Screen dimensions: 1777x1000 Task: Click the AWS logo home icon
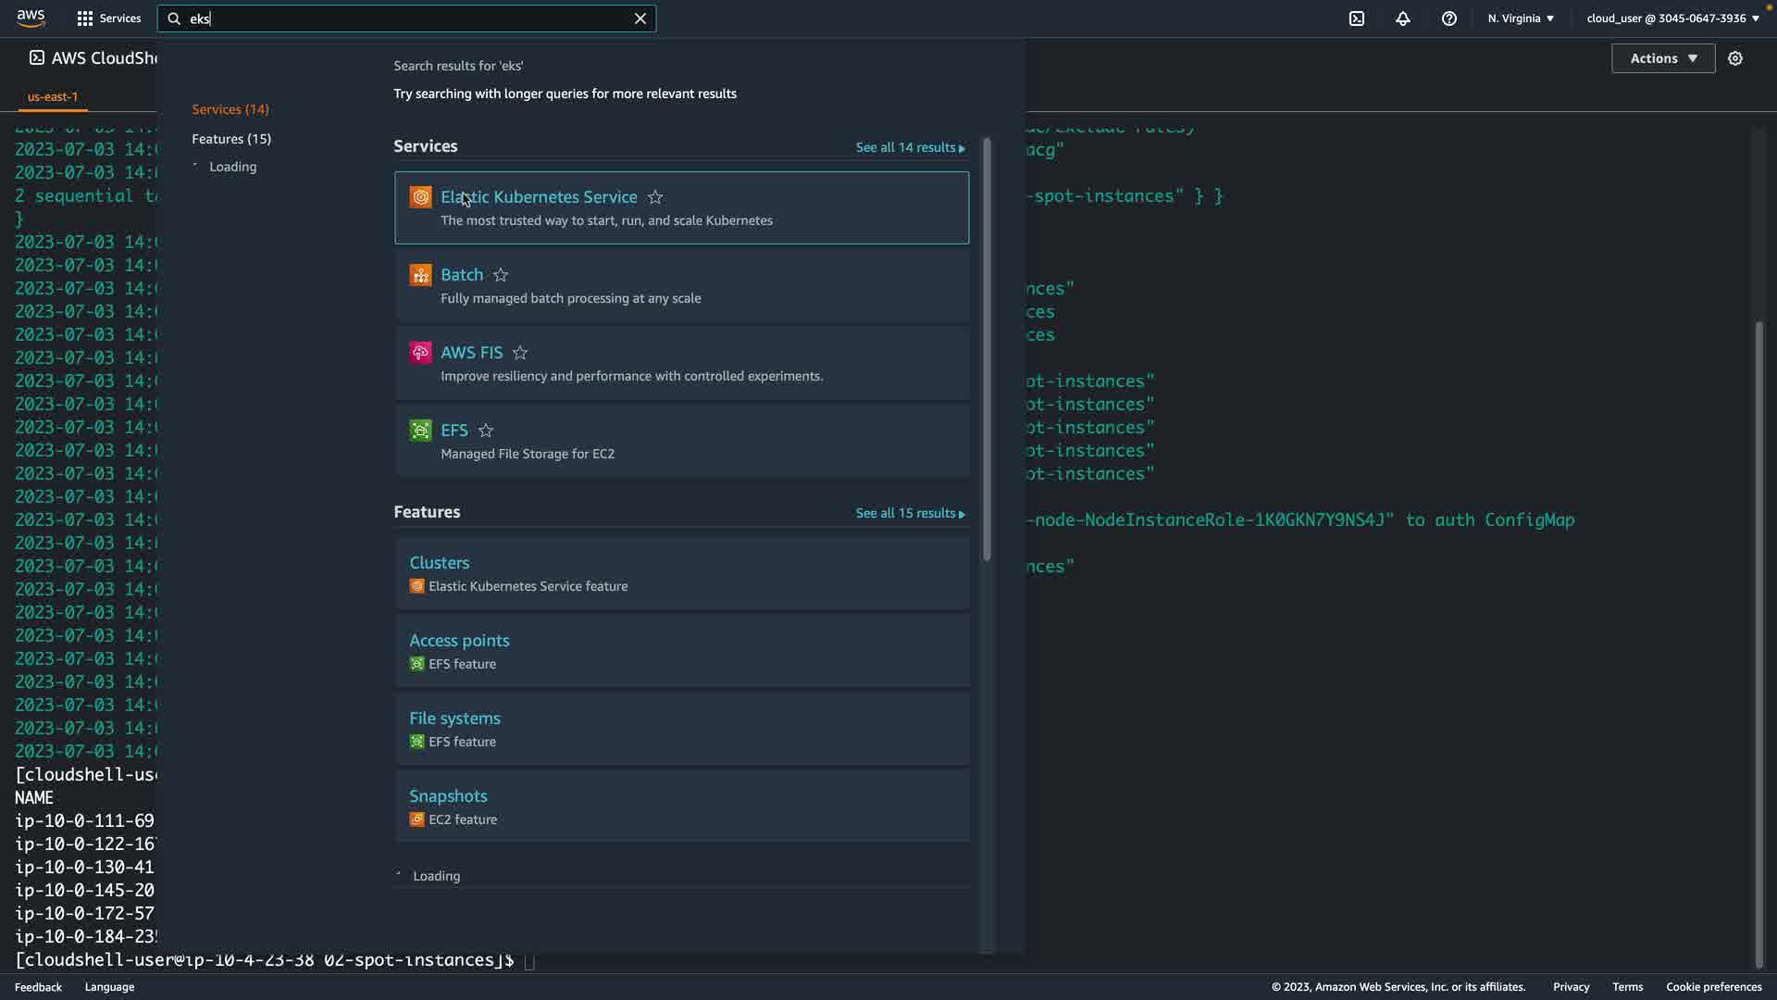(x=31, y=19)
